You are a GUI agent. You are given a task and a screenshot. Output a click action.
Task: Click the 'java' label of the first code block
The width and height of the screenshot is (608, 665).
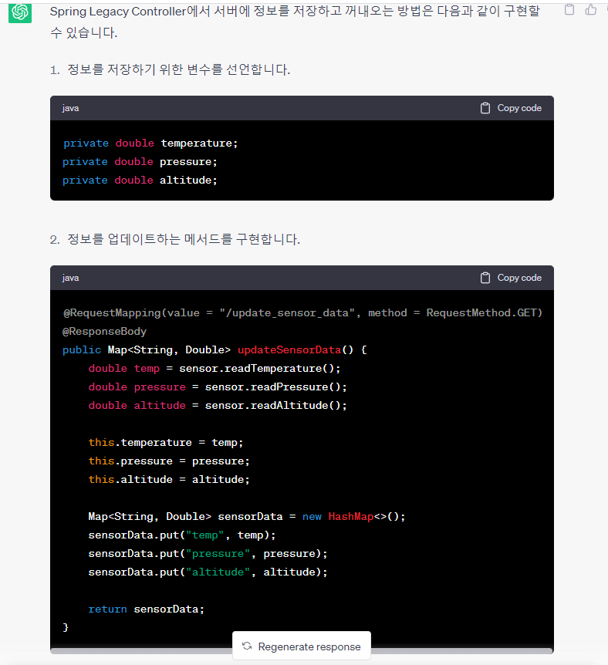[x=70, y=108]
